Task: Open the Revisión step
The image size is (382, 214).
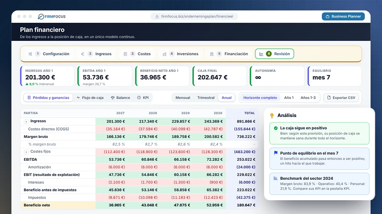Action: point(275,54)
